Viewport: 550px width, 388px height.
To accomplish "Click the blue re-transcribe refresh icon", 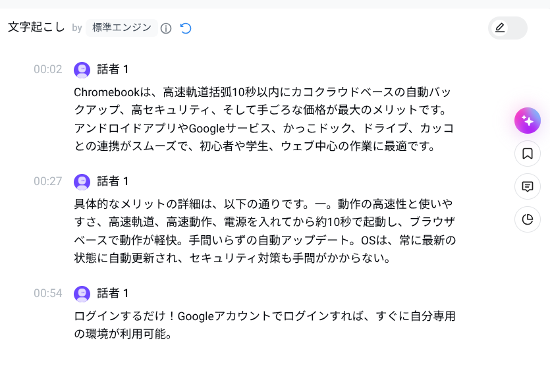I will pyautogui.click(x=186, y=28).
